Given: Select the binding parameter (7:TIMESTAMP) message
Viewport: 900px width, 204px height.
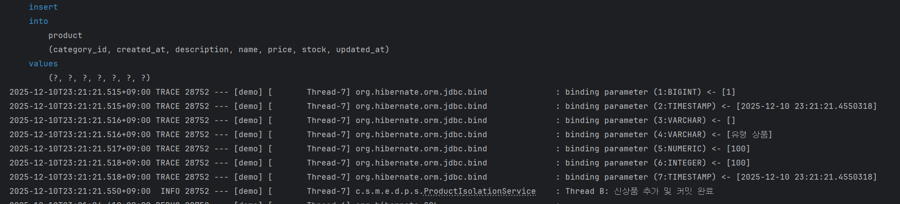Looking at the screenshot, I should 721,177.
